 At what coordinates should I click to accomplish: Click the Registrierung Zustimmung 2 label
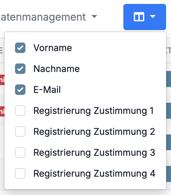coord(94,132)
